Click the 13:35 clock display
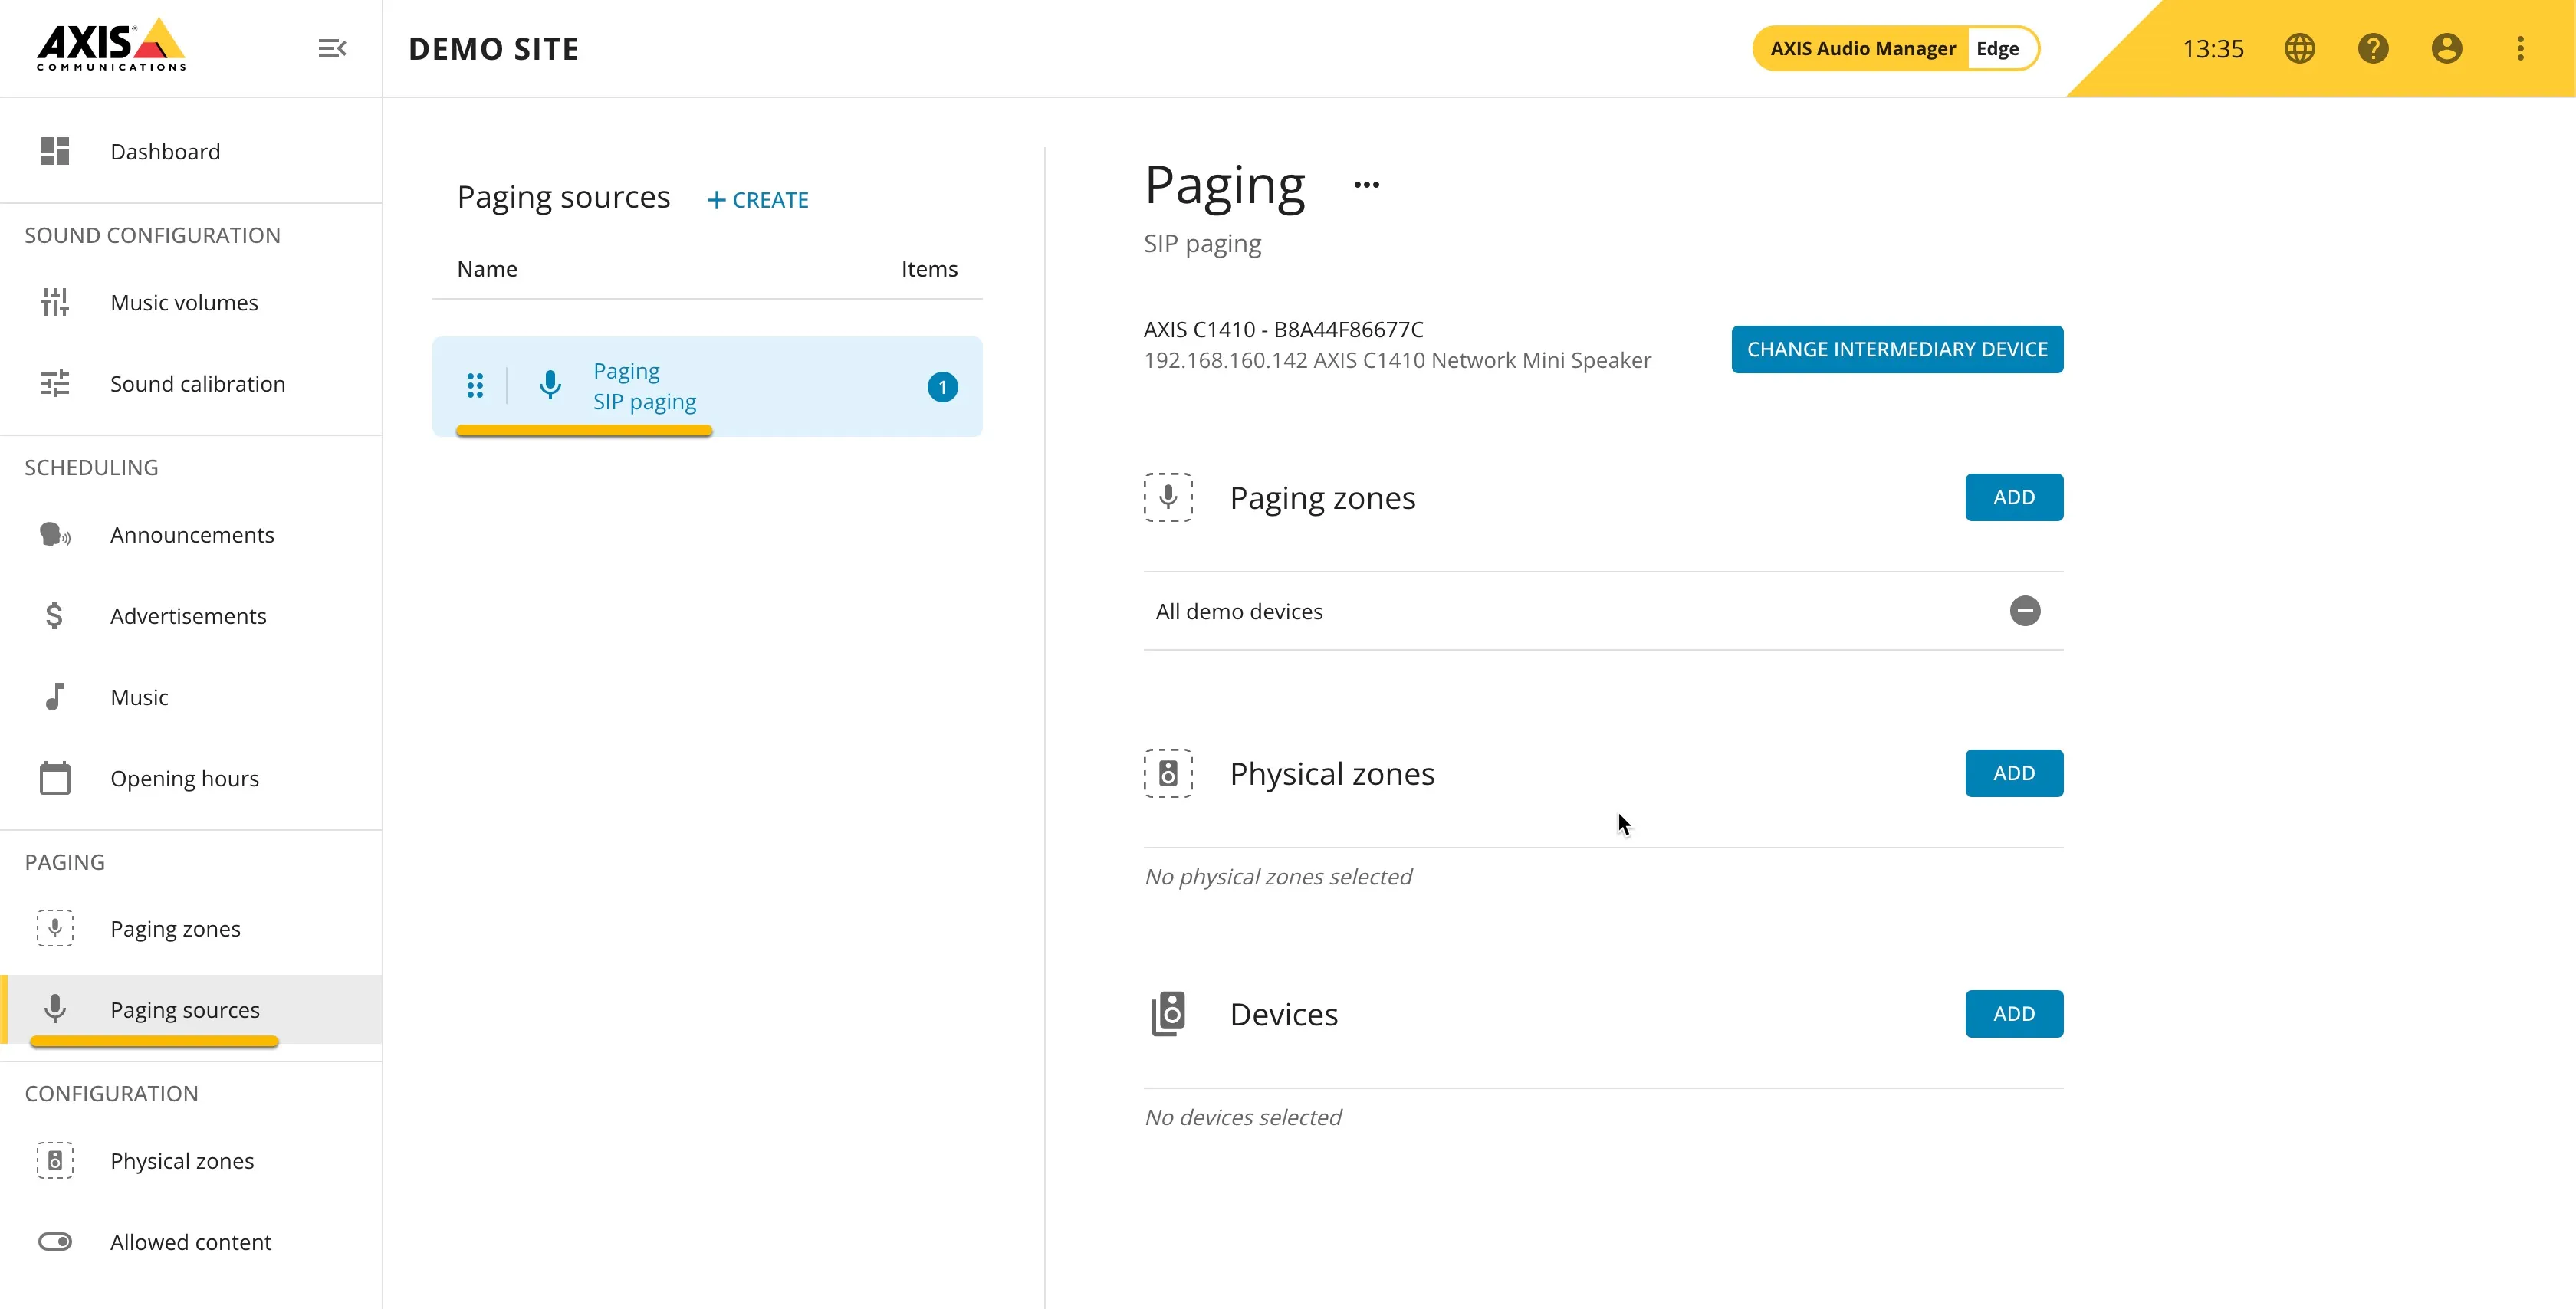Viewport: 2576px width, 1309px height. (2212, 48)
